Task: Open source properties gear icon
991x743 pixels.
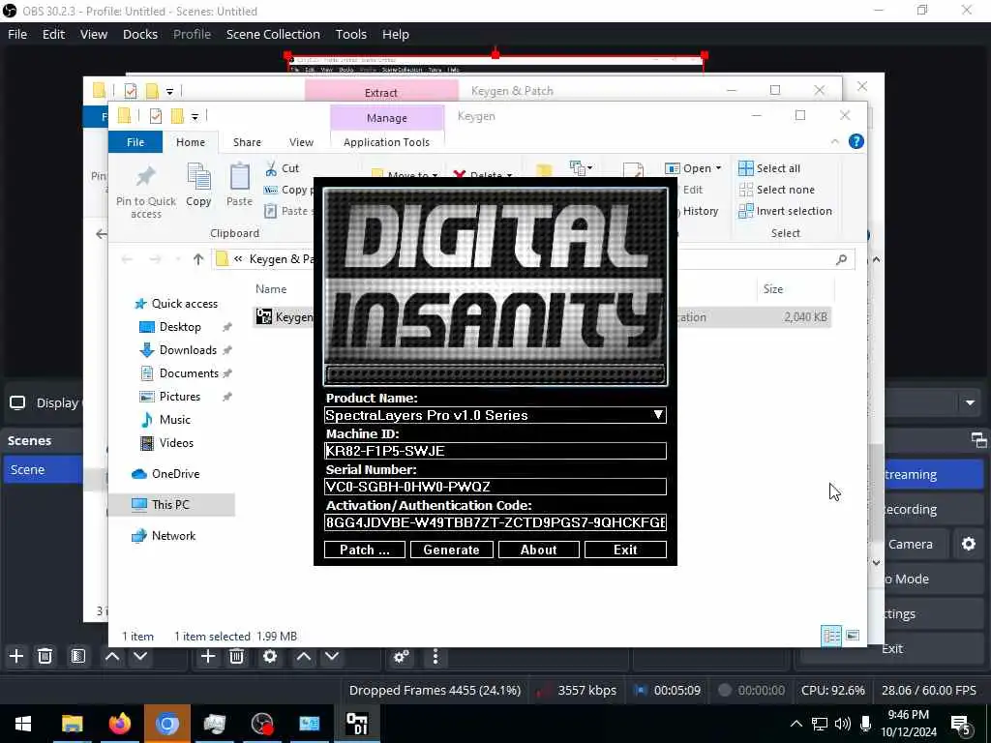Action: coord(270,657)
